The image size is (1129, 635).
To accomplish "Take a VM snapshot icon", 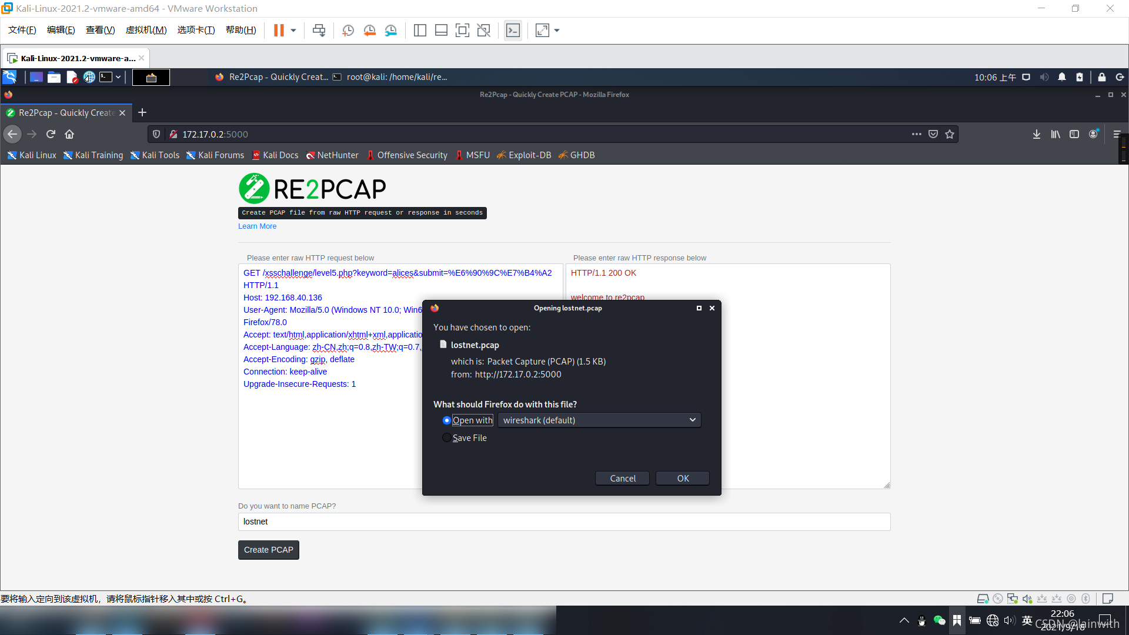I will tap(348, 30).
